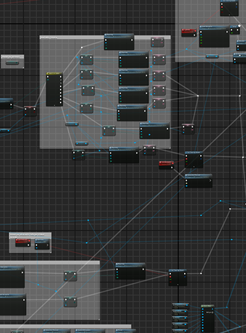Select the wide blue function node with three green pins
The height and width of the screenshot is (333, 246).
214,37
